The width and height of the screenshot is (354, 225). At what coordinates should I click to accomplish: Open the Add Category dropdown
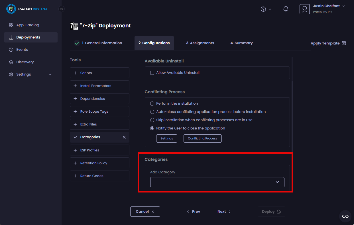point(217,182)
